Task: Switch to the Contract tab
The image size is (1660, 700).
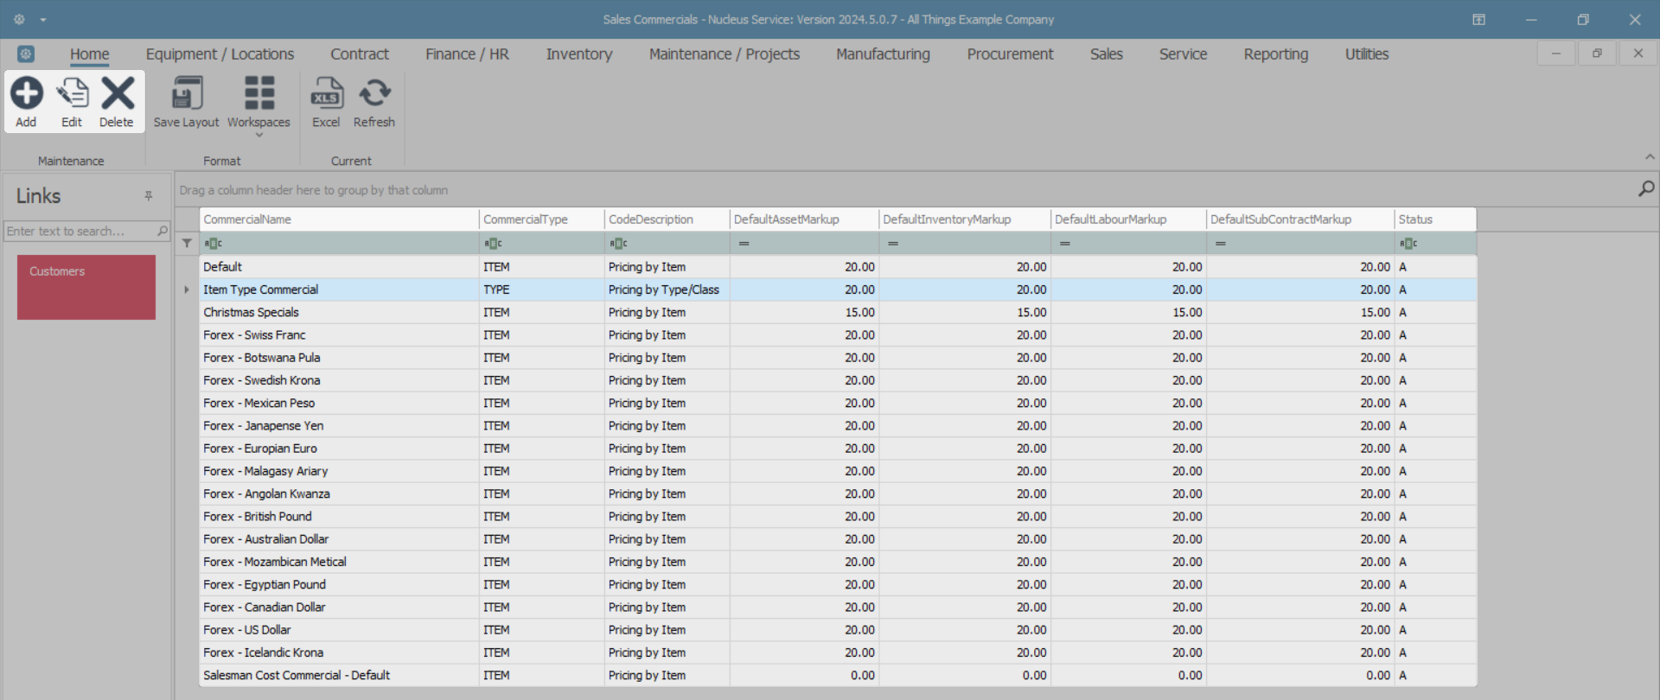Action: tap(360, 54)
